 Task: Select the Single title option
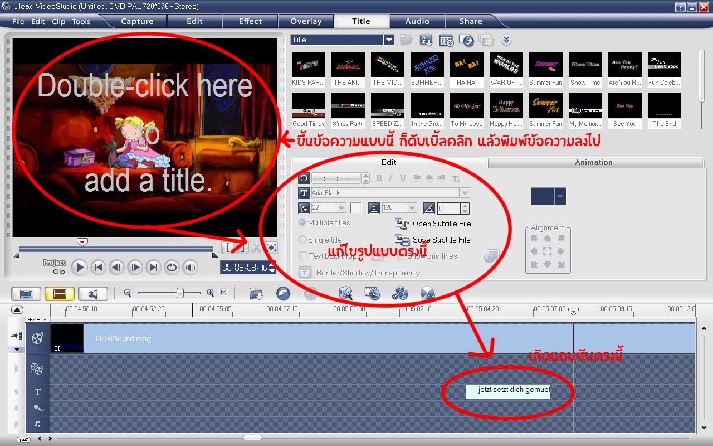[302, 240]
